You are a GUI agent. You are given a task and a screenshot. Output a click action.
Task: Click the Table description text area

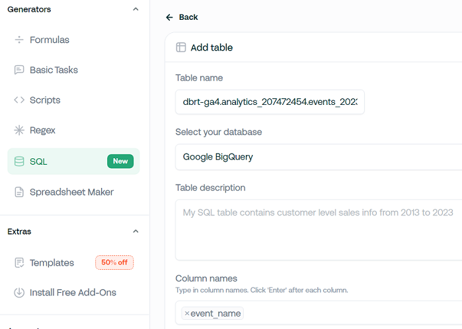318,229
